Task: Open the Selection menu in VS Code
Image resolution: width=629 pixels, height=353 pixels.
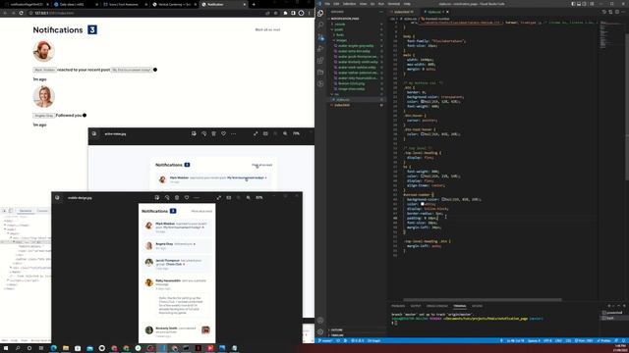Action: (x=349, y=4)
